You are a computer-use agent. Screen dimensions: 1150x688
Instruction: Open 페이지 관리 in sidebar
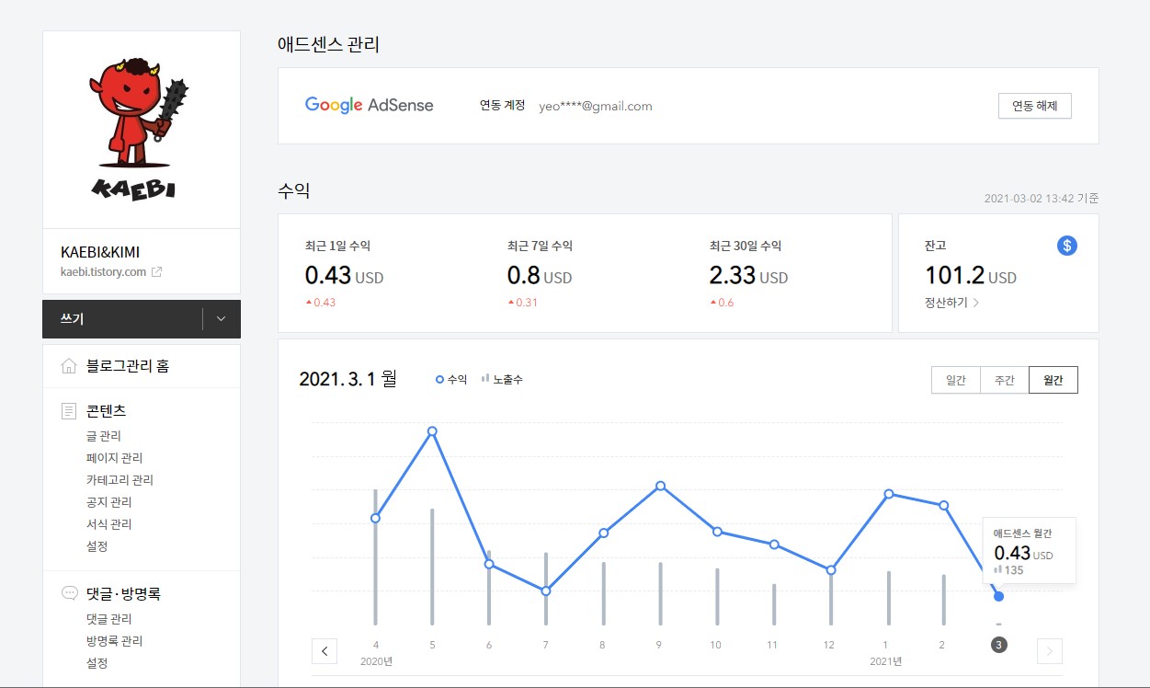(x=114, y=458)
